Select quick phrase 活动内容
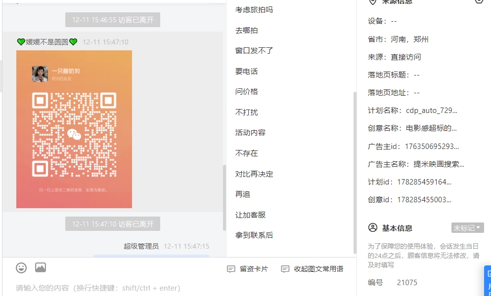This screenshot has width=491, height=296. pos(250,133)
